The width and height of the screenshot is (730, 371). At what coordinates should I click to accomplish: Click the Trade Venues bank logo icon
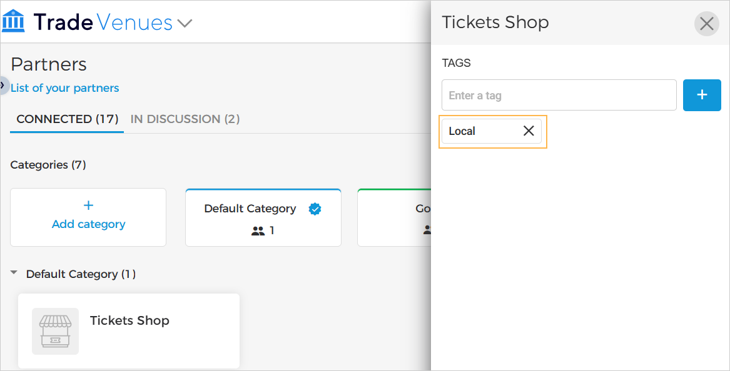coord(14,21)
